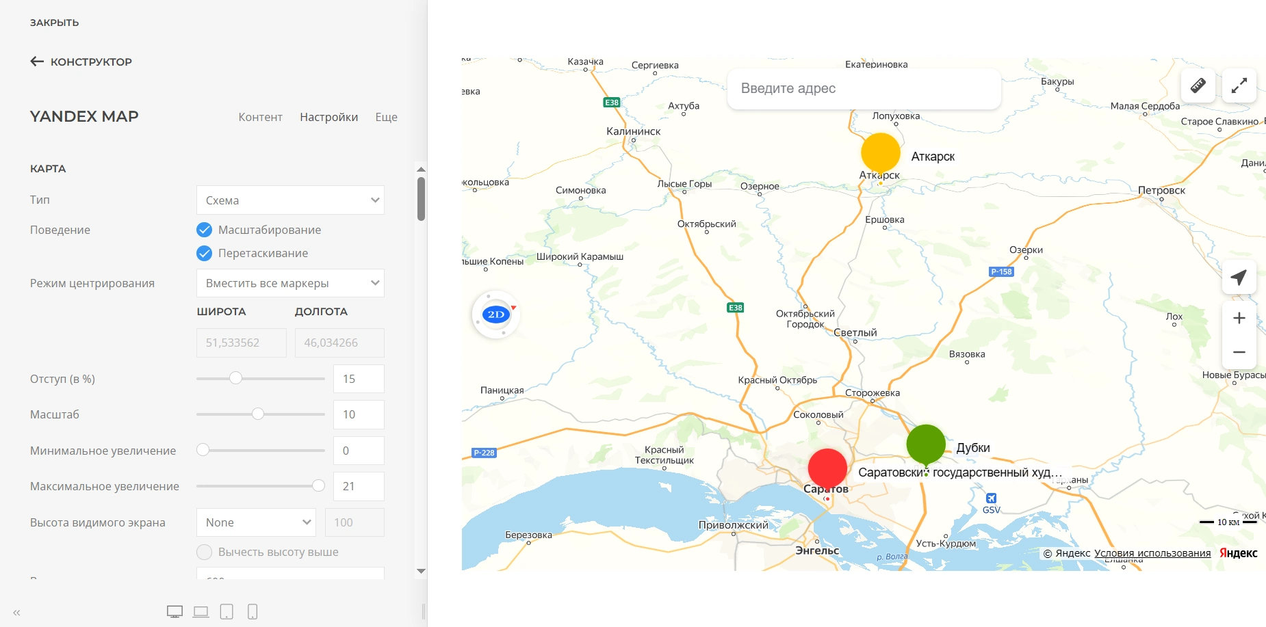
Task: Zoom in with the plus button
Action: [1239, 318]
